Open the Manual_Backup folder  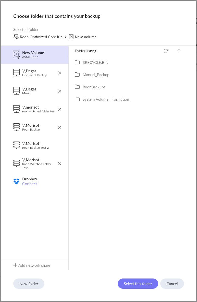[96, 75]
